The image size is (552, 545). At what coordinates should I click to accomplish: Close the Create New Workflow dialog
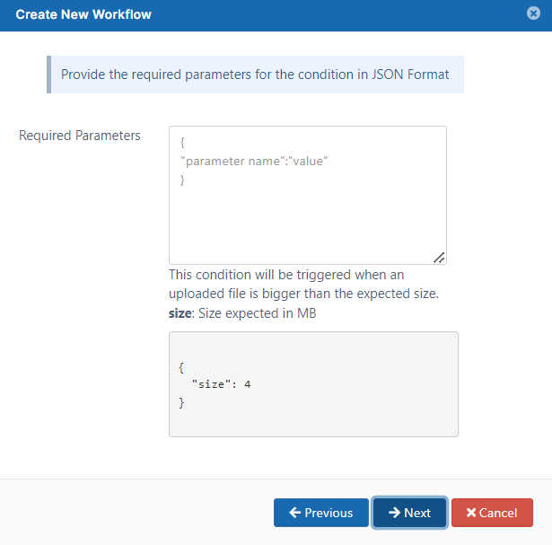tap(532, 13)
